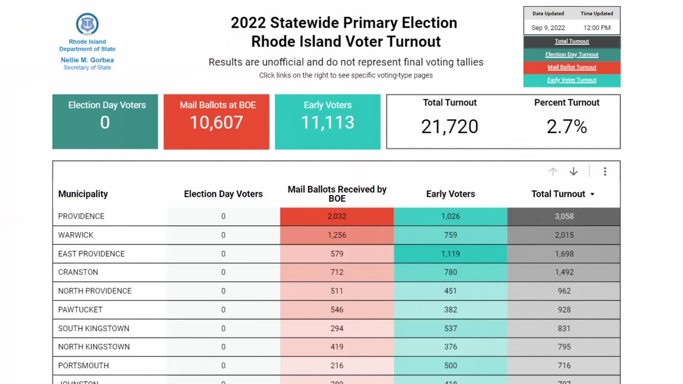The width and height of the screenshot is (683, 384).
Task: Click the downward sort arrow icon above the table
Action: coord(573,172)
